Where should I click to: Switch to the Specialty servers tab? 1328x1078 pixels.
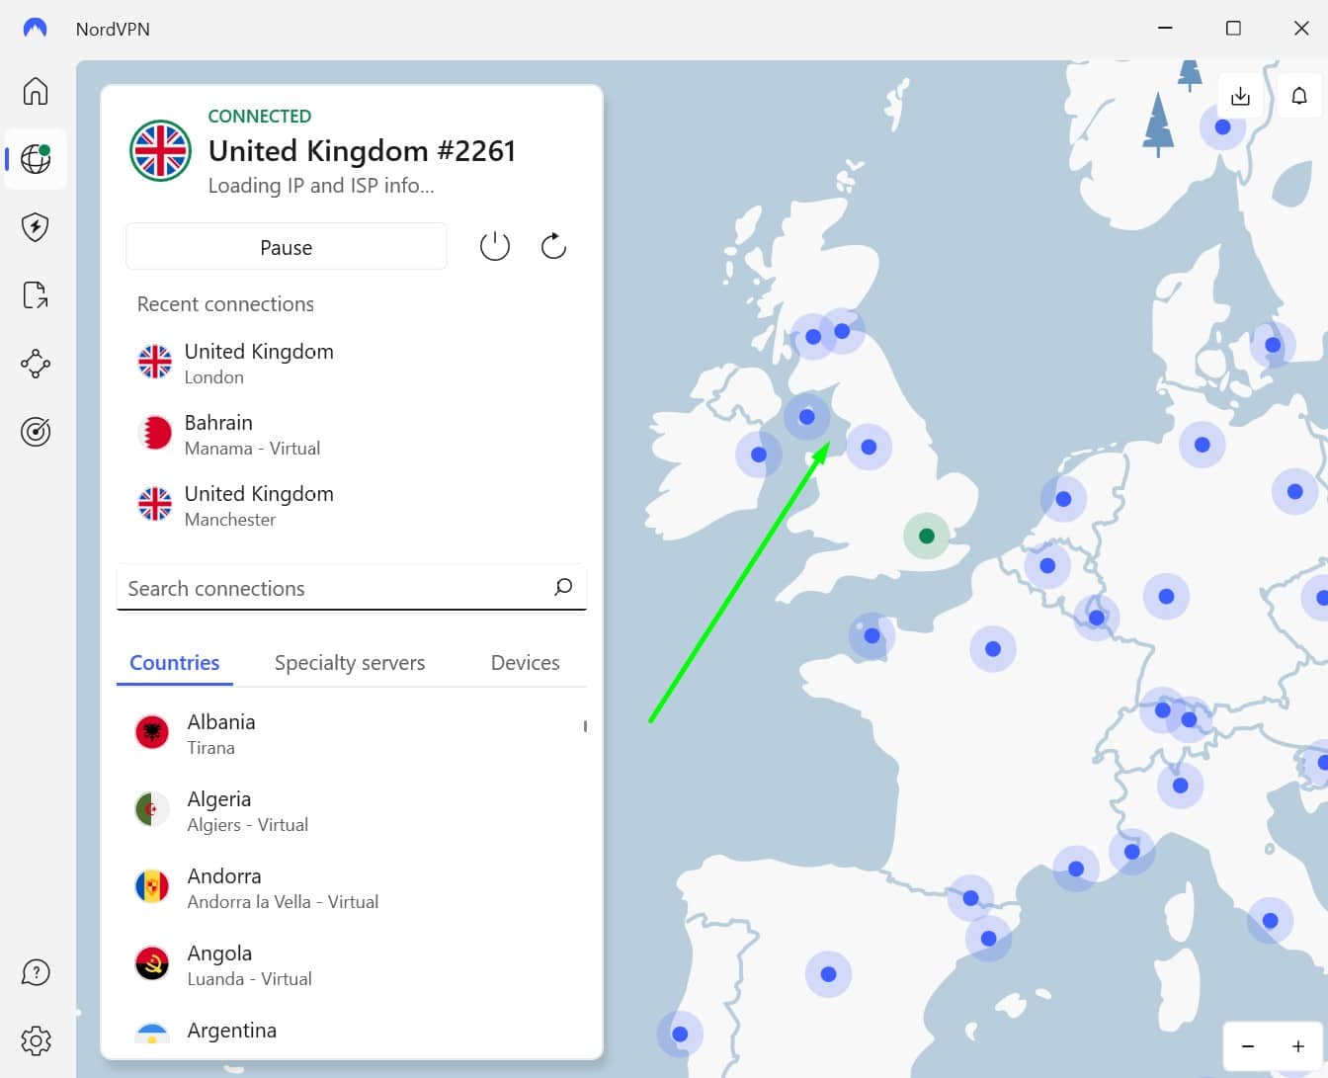(x=350, y=663)
